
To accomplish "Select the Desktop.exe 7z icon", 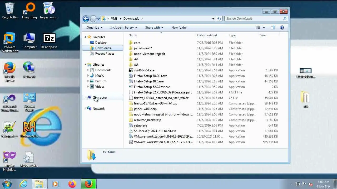I will (x=49, y=40).
